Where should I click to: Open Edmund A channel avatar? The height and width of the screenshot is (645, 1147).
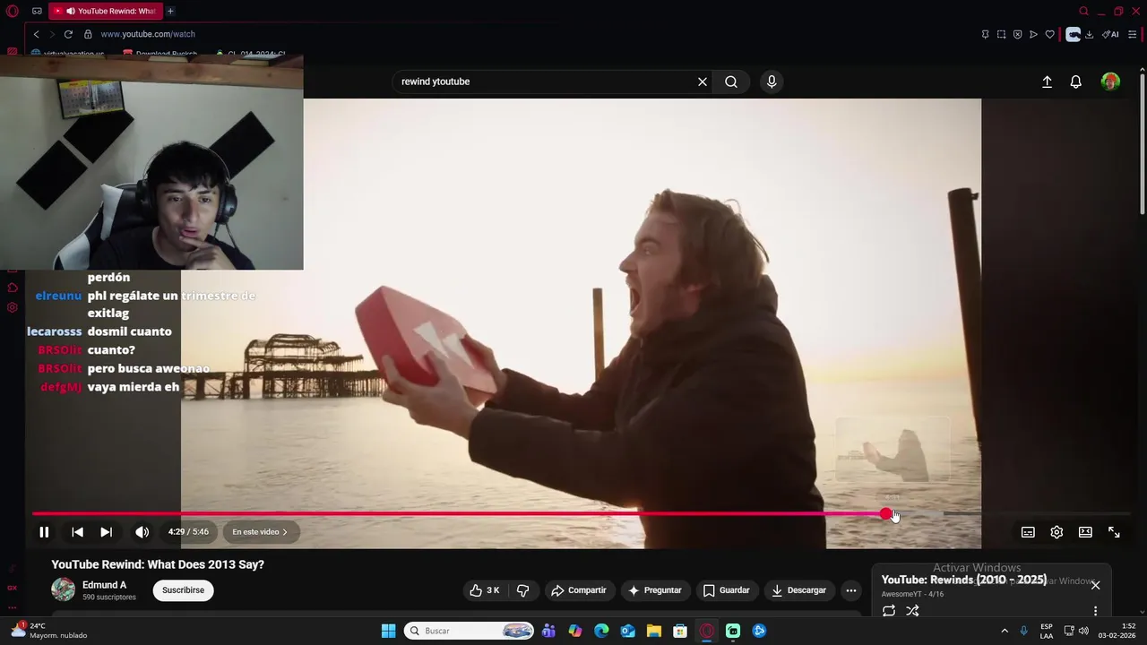pos(63,589)
